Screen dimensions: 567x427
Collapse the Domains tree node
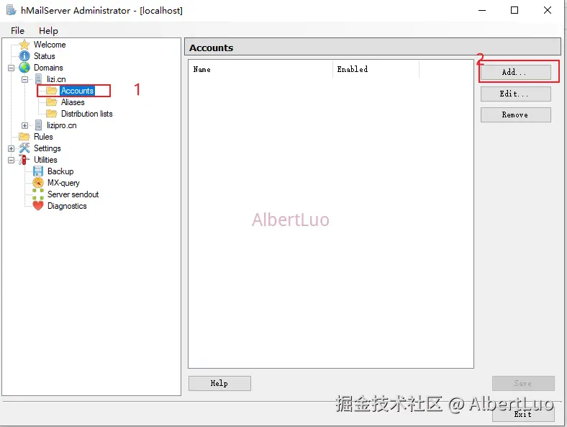pos(12,68)
